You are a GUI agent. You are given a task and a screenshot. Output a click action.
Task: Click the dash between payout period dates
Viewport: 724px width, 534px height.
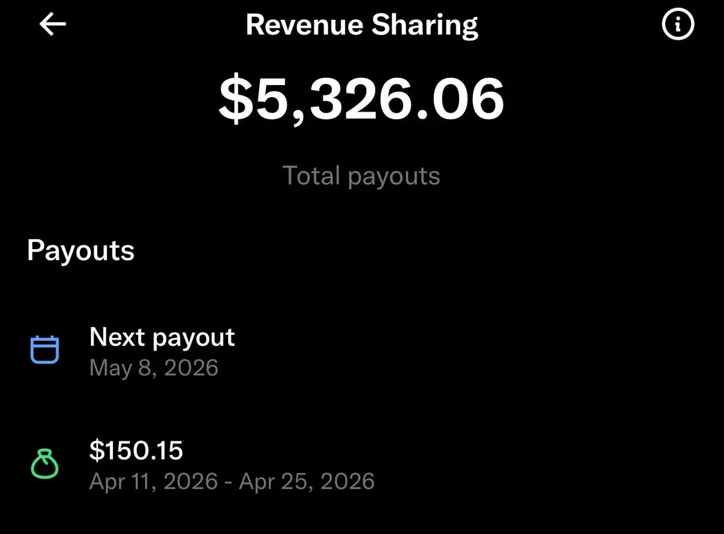228,482
